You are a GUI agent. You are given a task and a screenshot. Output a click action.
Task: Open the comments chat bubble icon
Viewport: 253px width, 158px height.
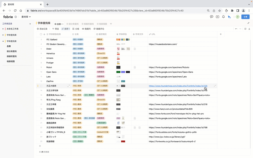click(211, 17)
